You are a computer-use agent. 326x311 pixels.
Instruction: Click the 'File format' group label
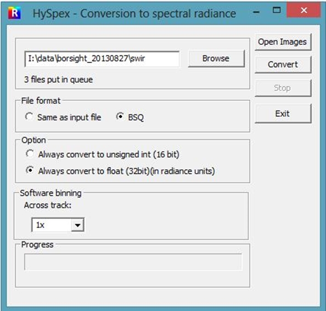tap(41, 101)
